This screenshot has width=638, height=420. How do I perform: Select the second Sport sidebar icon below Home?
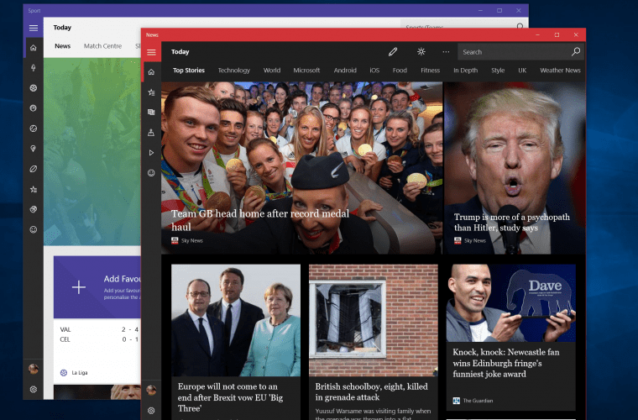point(34,67)
